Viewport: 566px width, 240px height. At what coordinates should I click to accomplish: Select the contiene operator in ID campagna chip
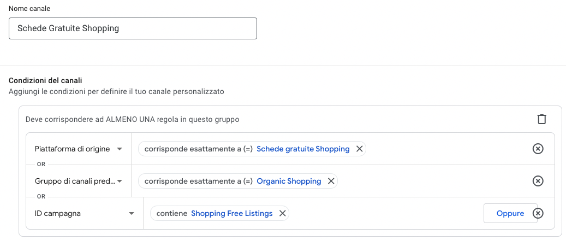pos(172,214)
